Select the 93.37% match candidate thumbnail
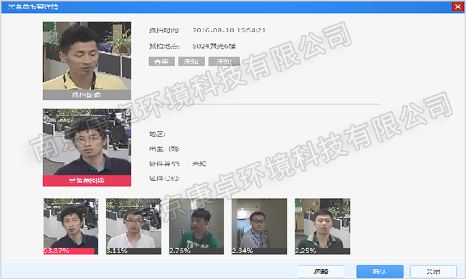 (71, 226)
